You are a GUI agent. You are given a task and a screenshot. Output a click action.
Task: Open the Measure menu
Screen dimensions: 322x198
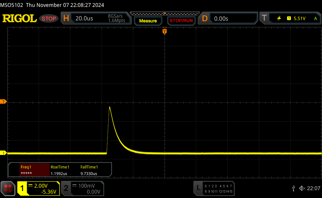148,21
